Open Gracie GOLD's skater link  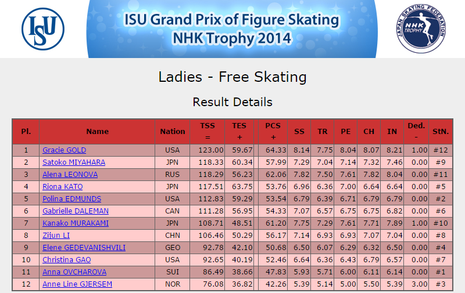click(64, 150)
